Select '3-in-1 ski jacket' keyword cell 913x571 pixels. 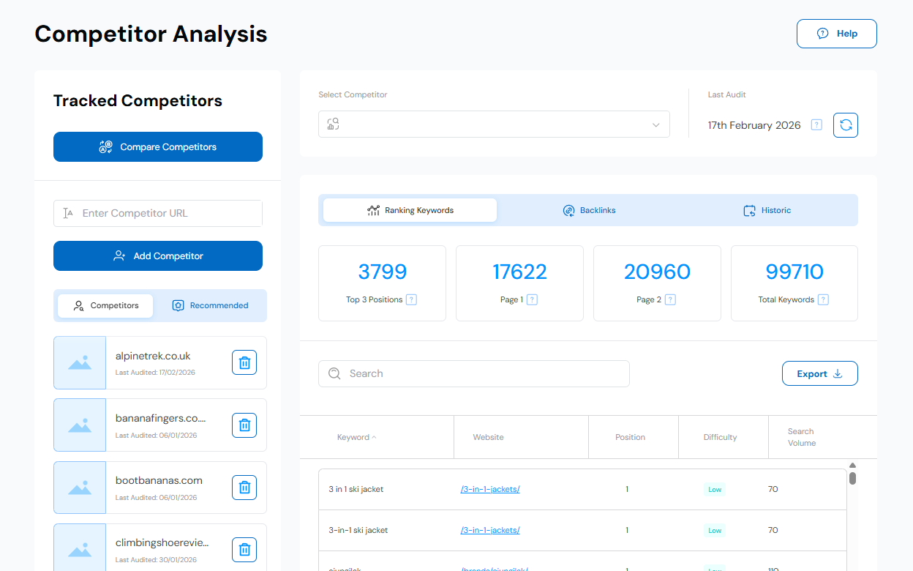pos(358,530)
